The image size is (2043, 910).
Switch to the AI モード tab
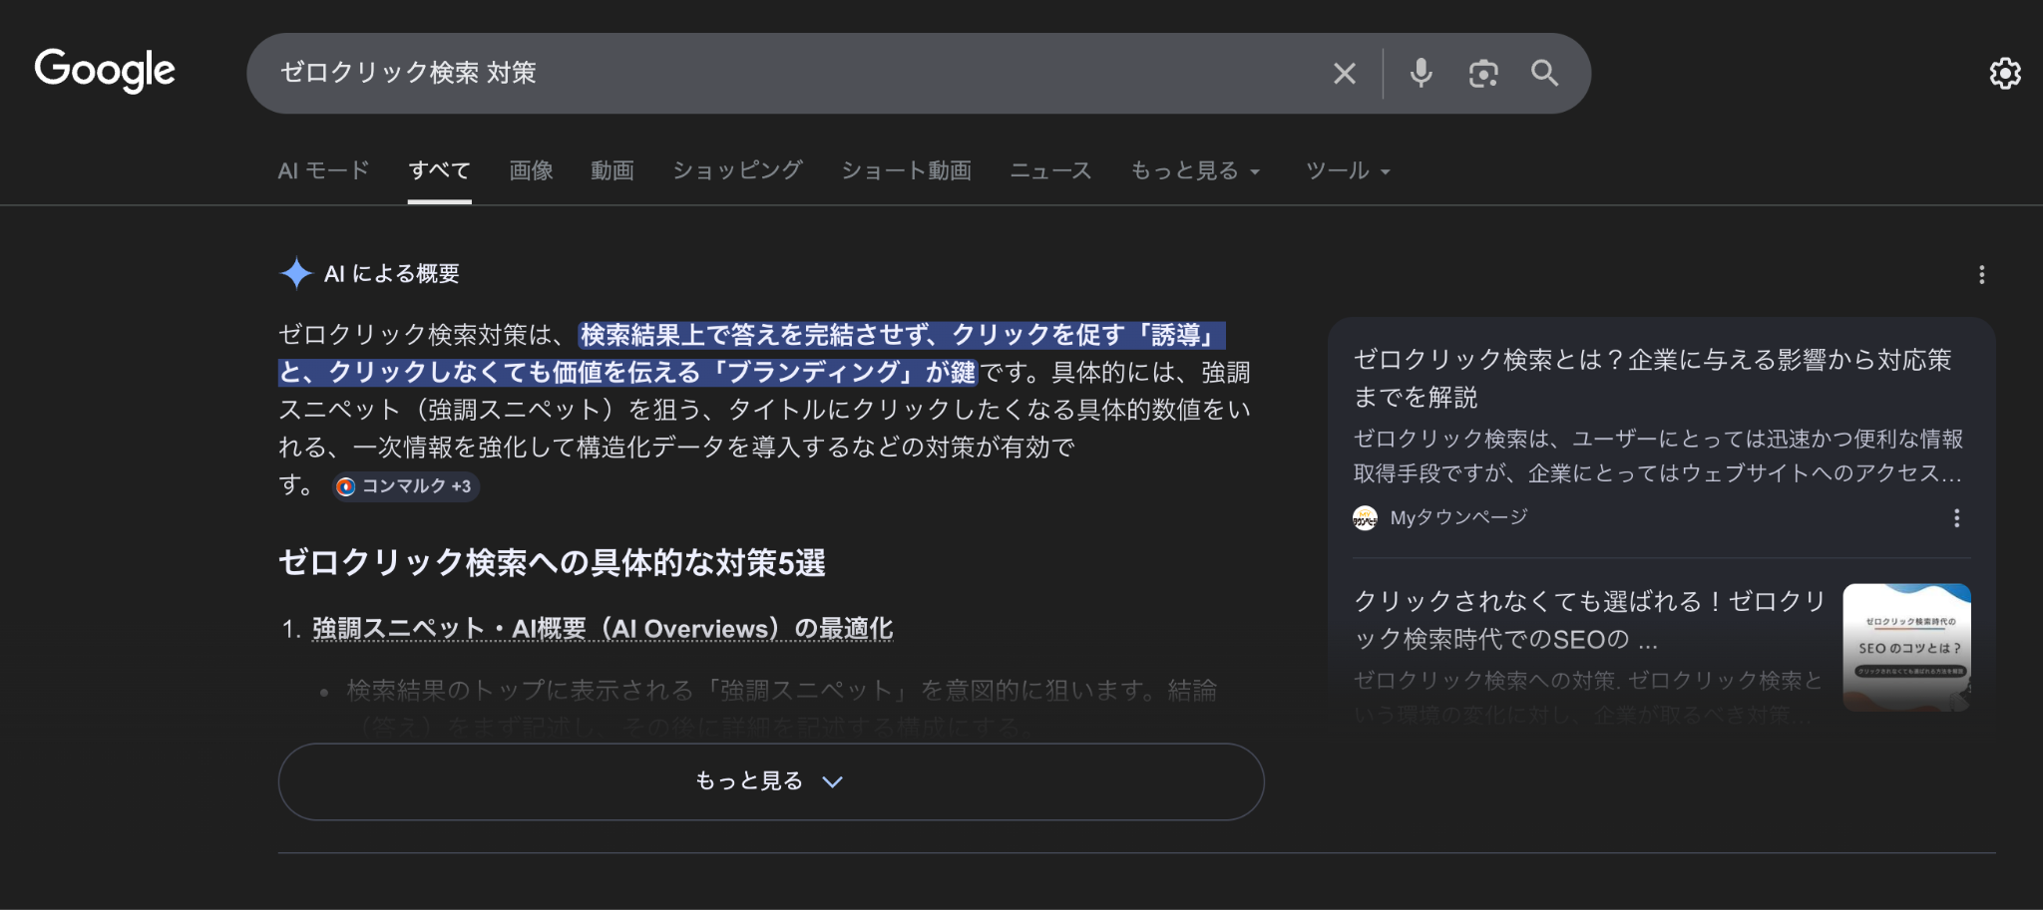pyautogui.click(x=323, y=170)
